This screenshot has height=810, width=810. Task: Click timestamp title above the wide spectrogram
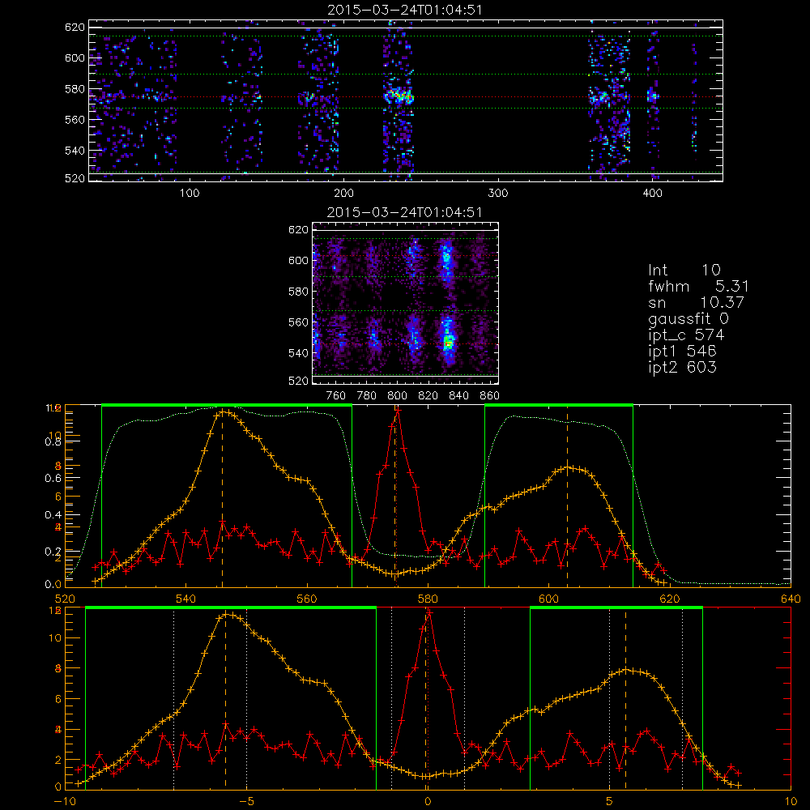(x=405, y=10)
